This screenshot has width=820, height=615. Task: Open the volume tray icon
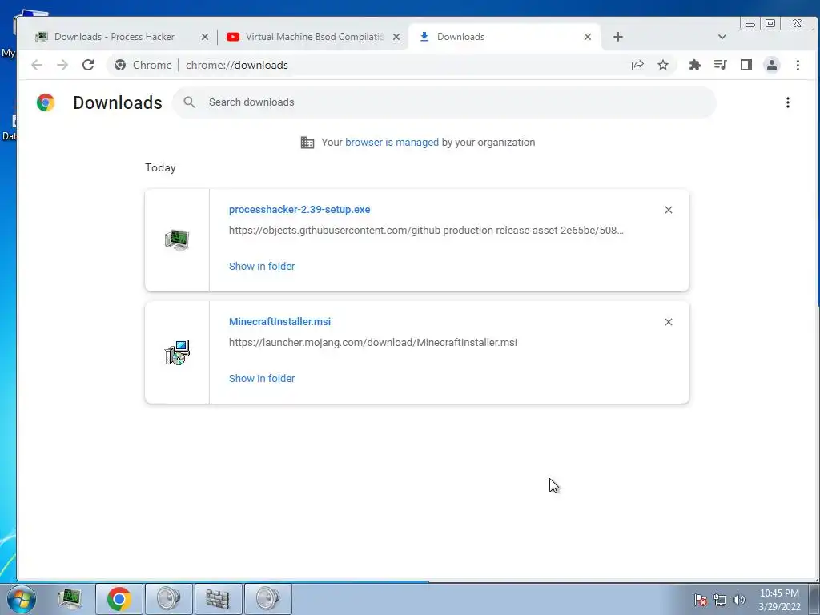tap(739, 600)
